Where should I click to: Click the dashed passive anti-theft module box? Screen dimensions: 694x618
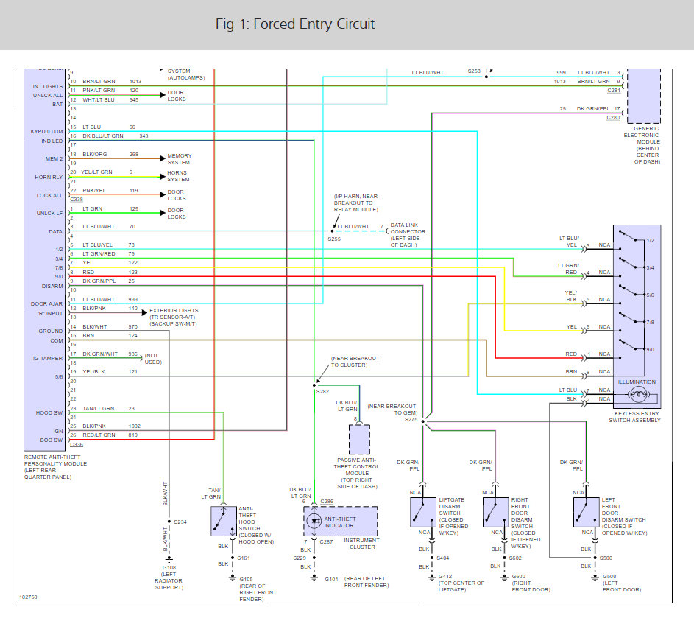pyautogui.click(x=359, y=440)
